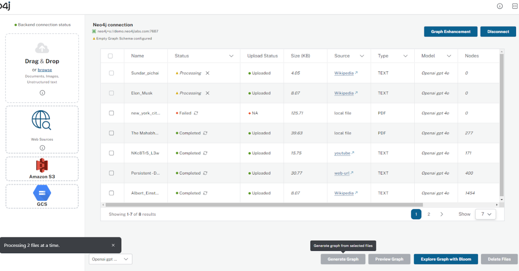This screenshot has width=519, height=271.
Task: Cancel processing for Sundar_pichai
Action: [208, 73]
